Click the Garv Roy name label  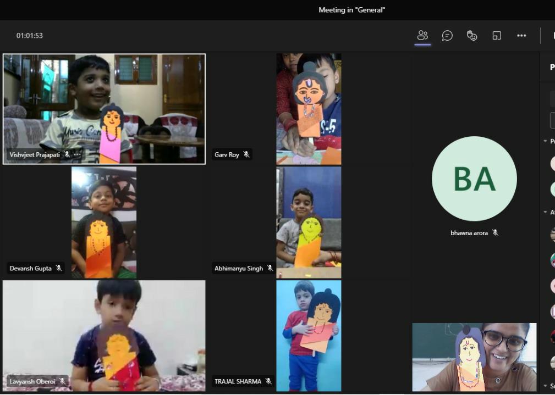[227, 154]
